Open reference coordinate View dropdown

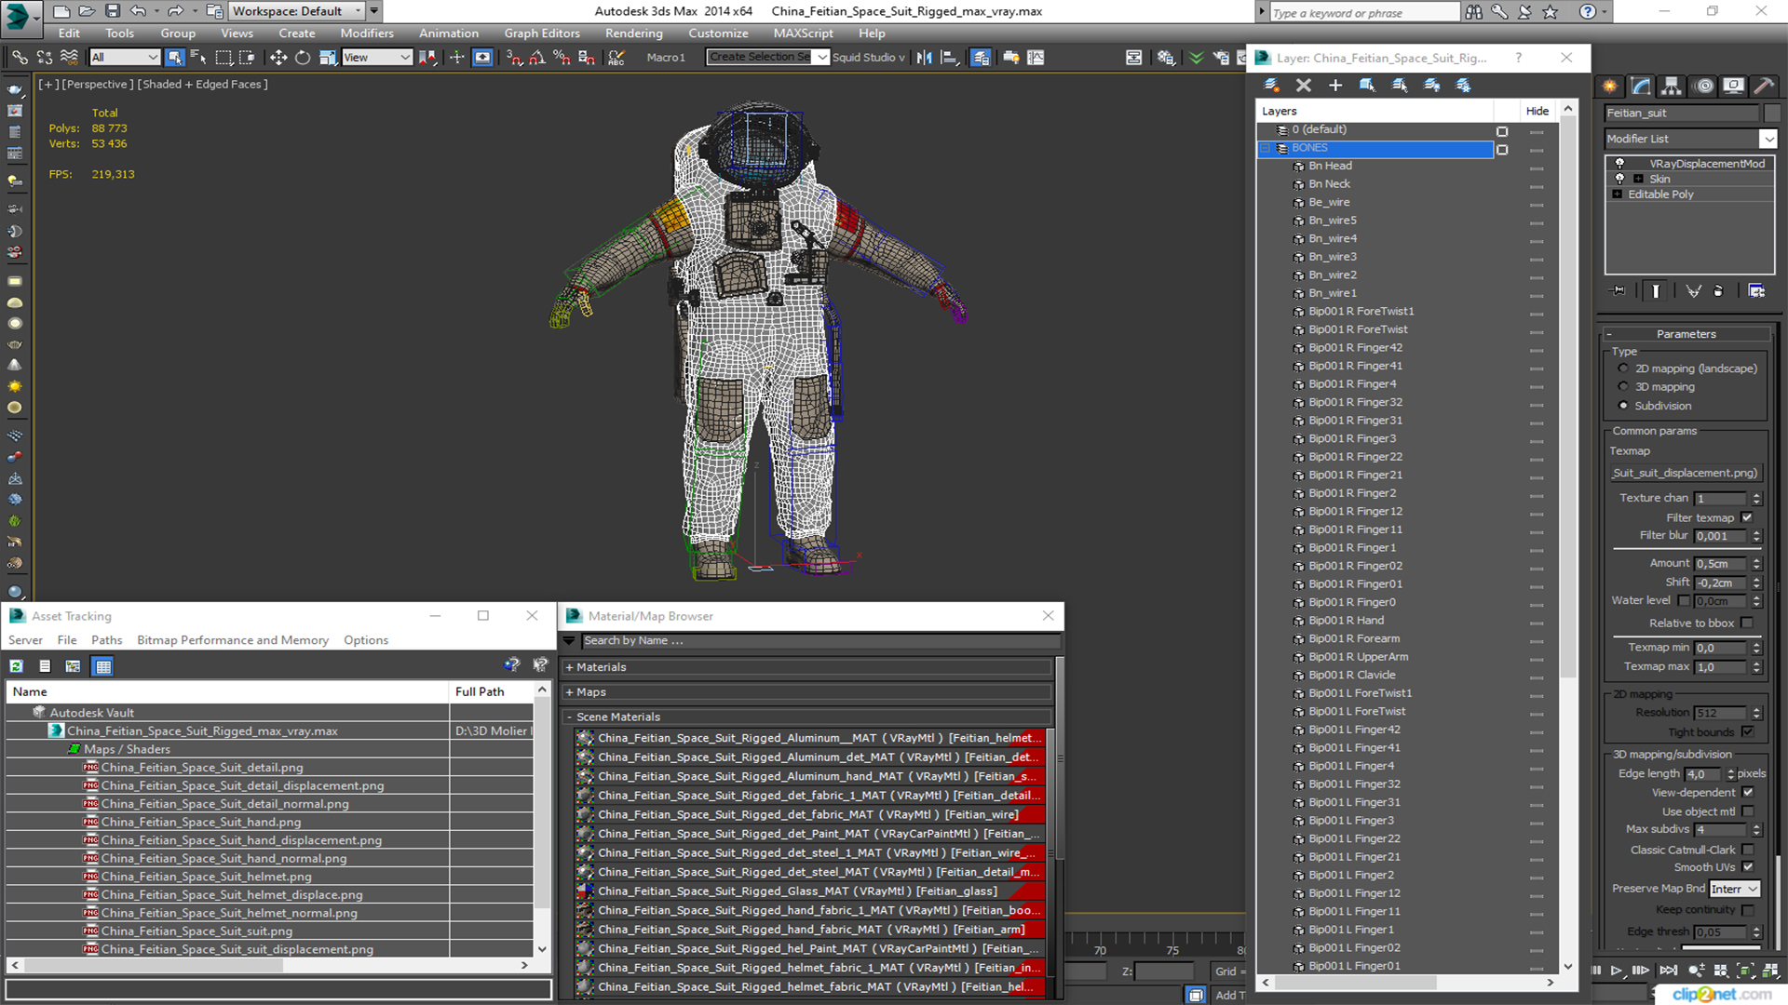pos(376,58)
